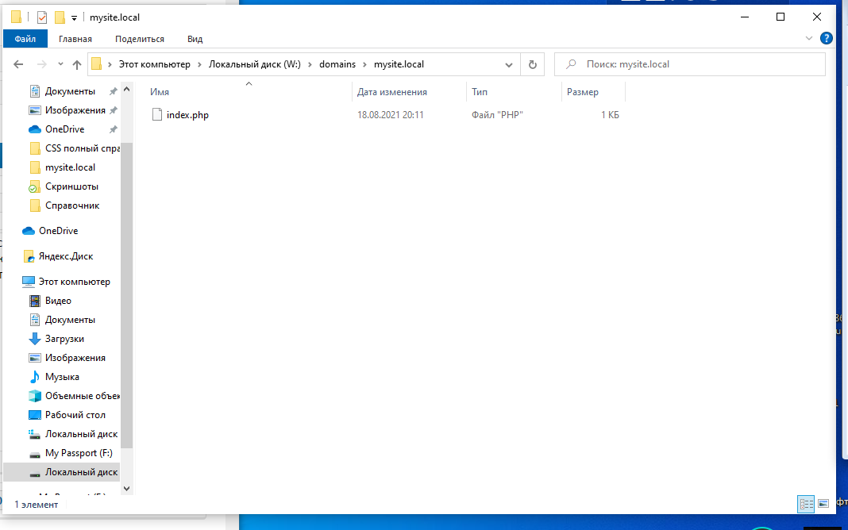The width and height of the screenshot is (848, 530).
Task: Open Видео under Этот компьютер
Action: click(x=58, y=301)
